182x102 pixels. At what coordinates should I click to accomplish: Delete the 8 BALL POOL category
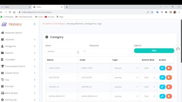(169, 68)
